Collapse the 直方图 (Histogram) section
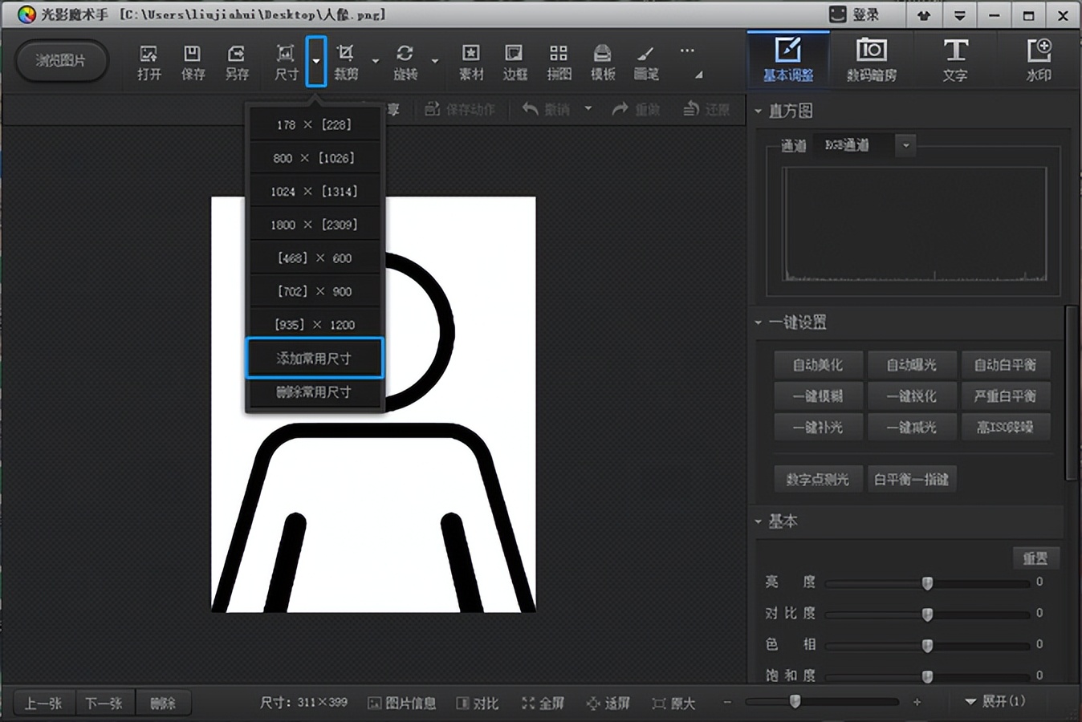The image size is (1082, 722). [759, 111]
